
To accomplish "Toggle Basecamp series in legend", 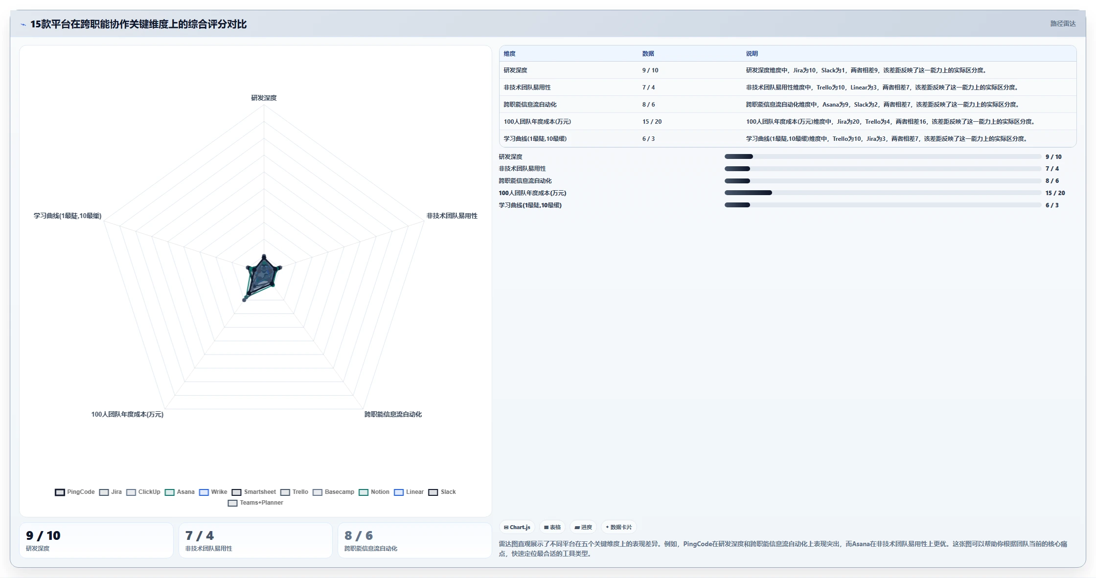I will 333,492.
